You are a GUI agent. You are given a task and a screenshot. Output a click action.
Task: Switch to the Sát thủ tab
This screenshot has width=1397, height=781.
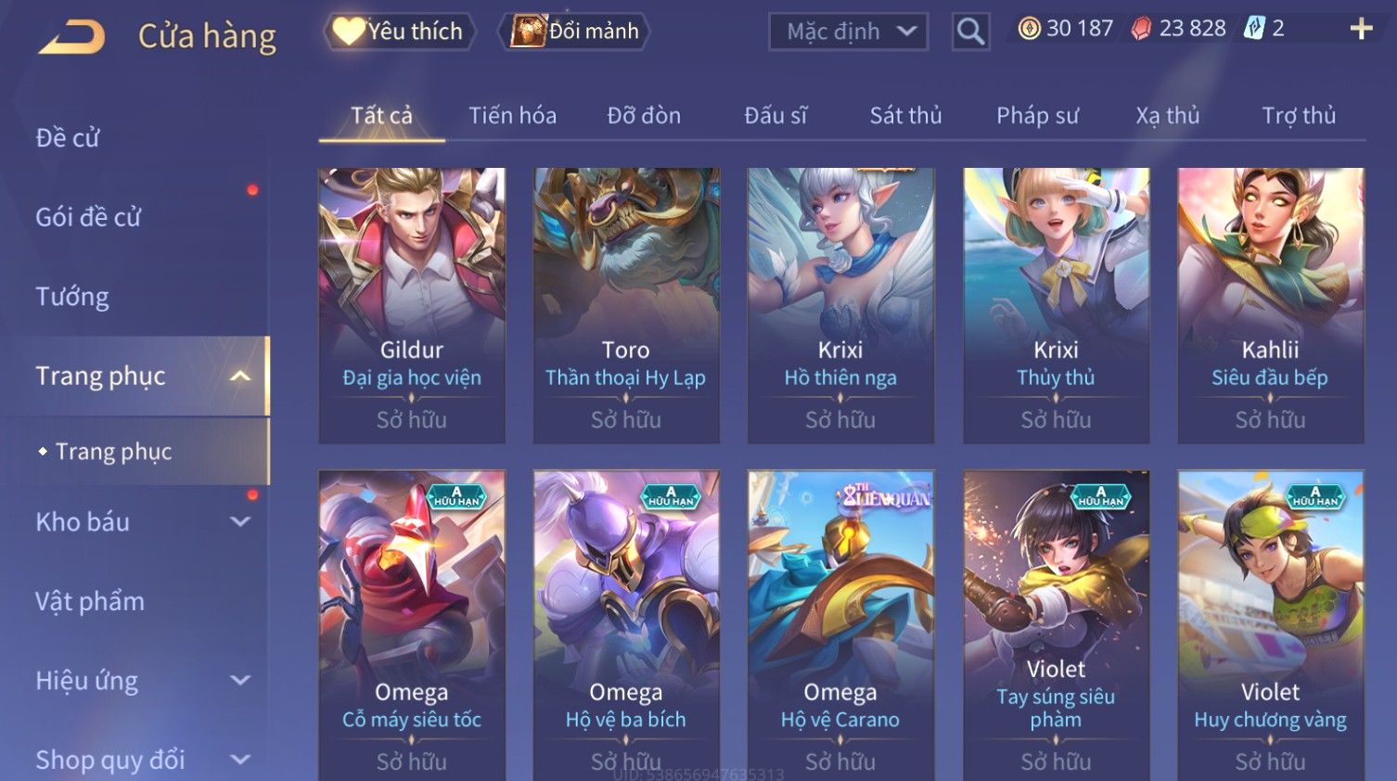[905, 116]
